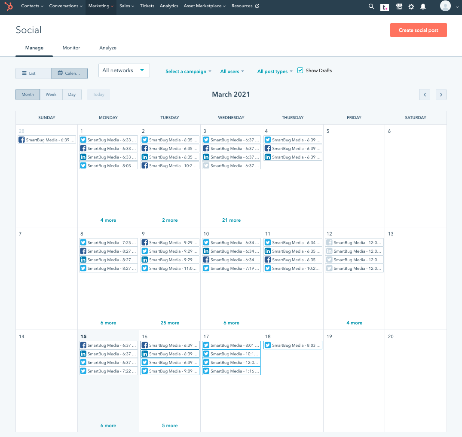Open March 17 SmartBug Media 8:01 post
This screenshot has height=437, width=462.
click(231, 345)
